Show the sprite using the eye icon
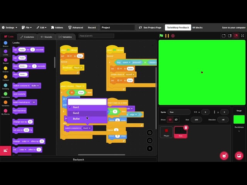The height and width of the screenshot is (185, 247). [170, 119]
